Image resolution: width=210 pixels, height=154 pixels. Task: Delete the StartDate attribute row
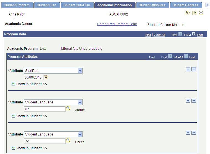pos(194,69)
